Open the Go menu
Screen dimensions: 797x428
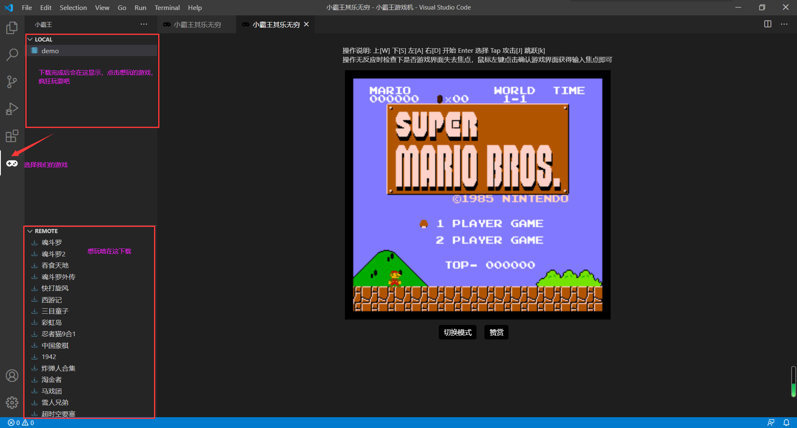click(122, 7)
